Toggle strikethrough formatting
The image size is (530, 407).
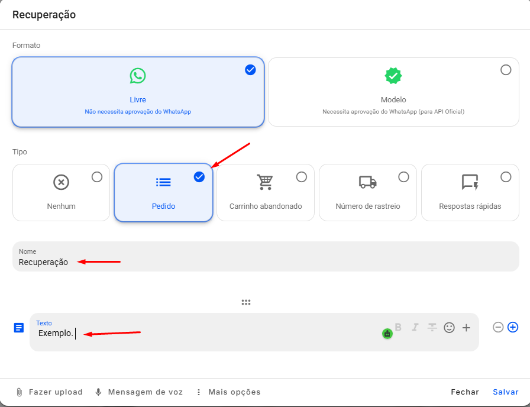pyautogui.click(x=432, y=327)
